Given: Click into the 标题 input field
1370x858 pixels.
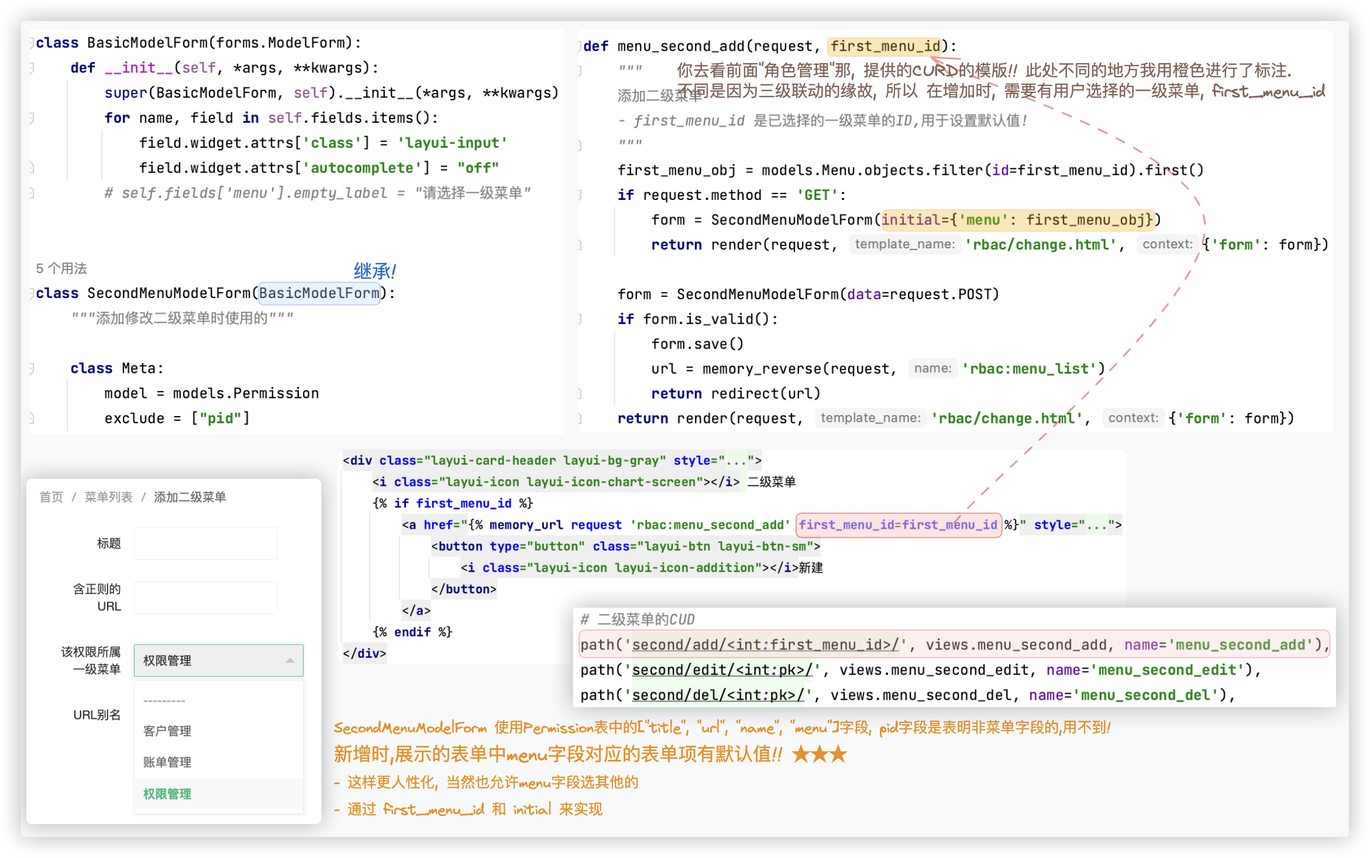Looking at the screenshot, I should pyautogui.click(x=205, y=544).
